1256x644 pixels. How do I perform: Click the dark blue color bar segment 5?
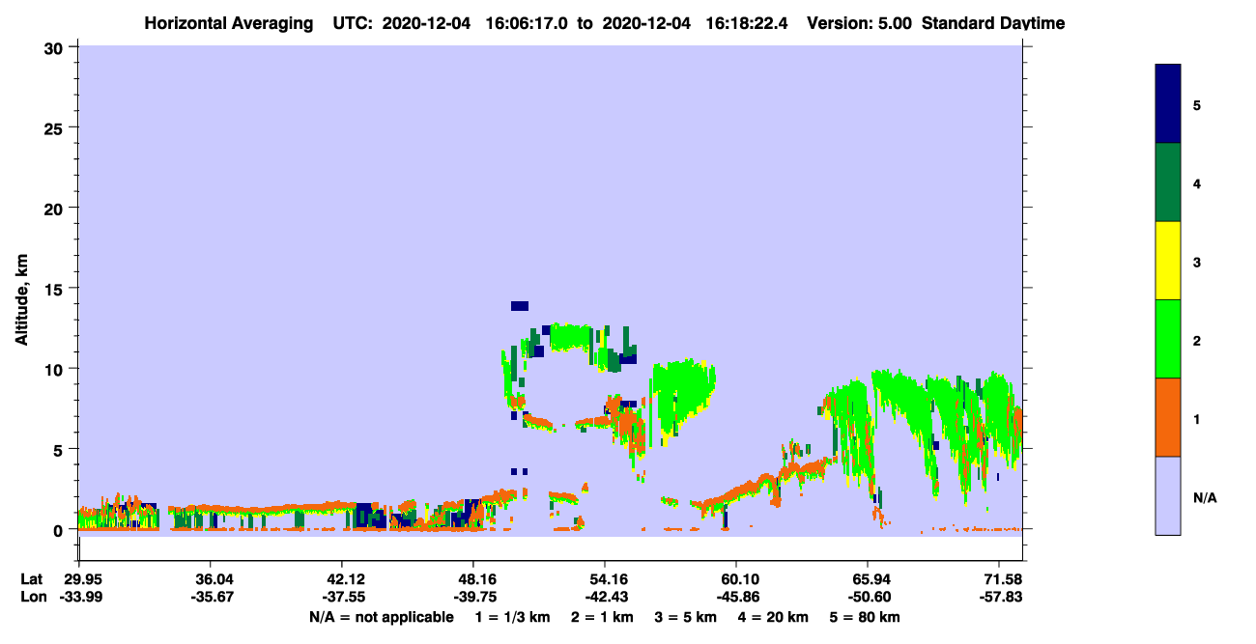1168,104
